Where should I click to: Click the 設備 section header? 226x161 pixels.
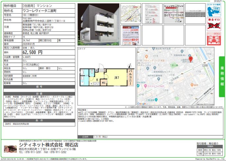[39, 94]
